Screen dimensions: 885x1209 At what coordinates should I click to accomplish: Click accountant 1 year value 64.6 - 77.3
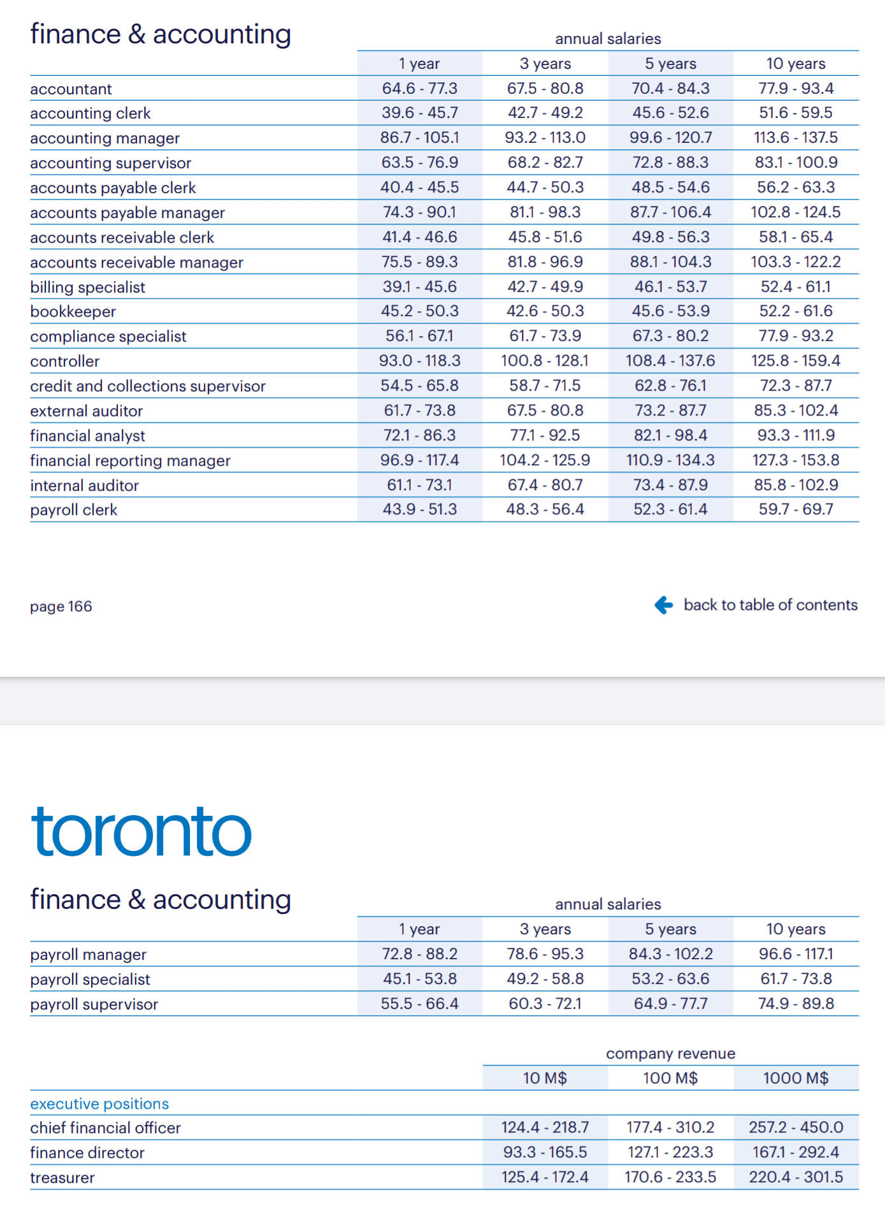[x=419, y=88]
